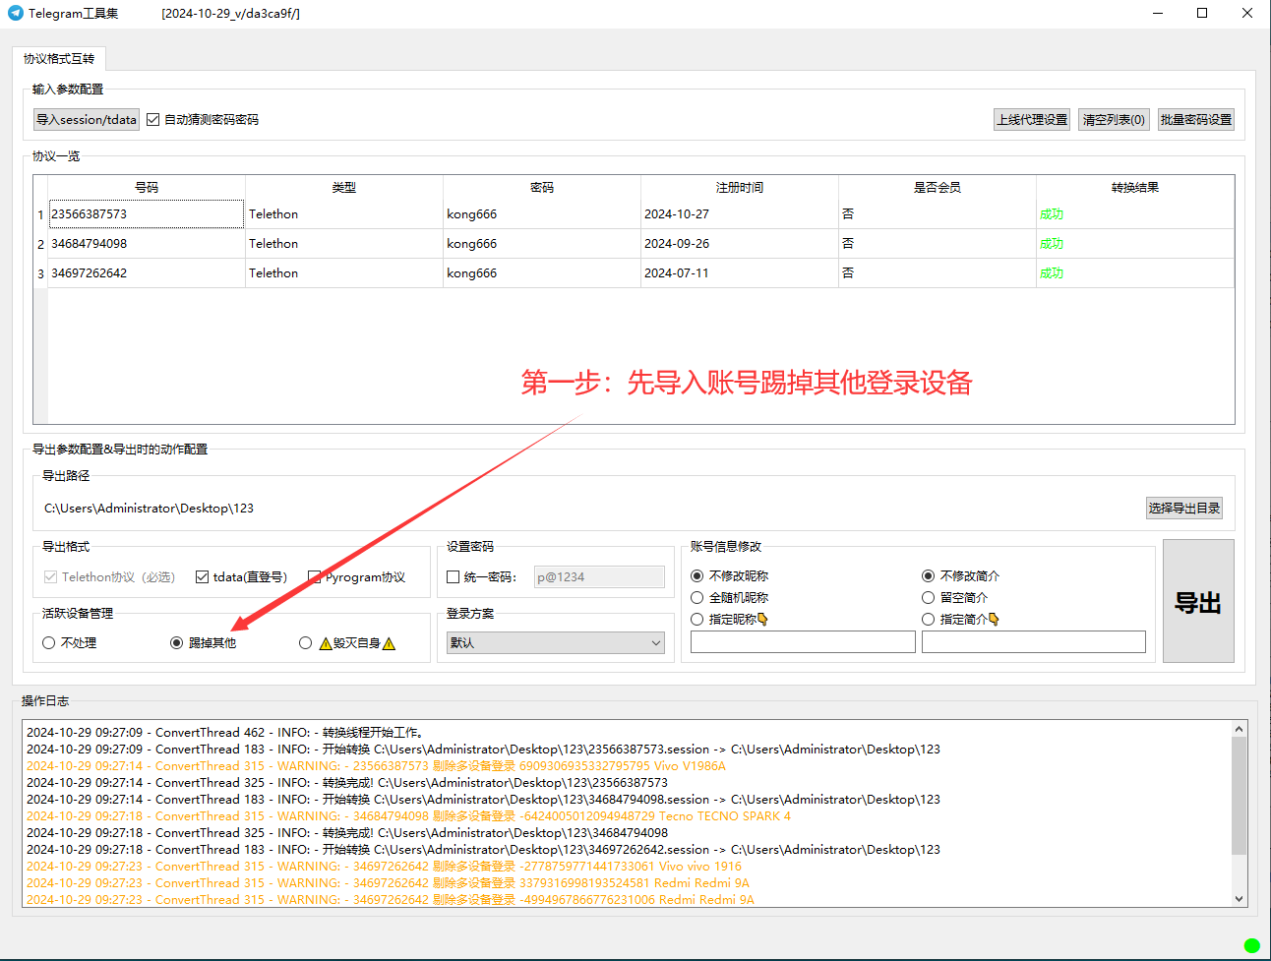Select the 34684794098 number cell
Viewport: 1271px width, 961px height.
click(x=146, y=243)
